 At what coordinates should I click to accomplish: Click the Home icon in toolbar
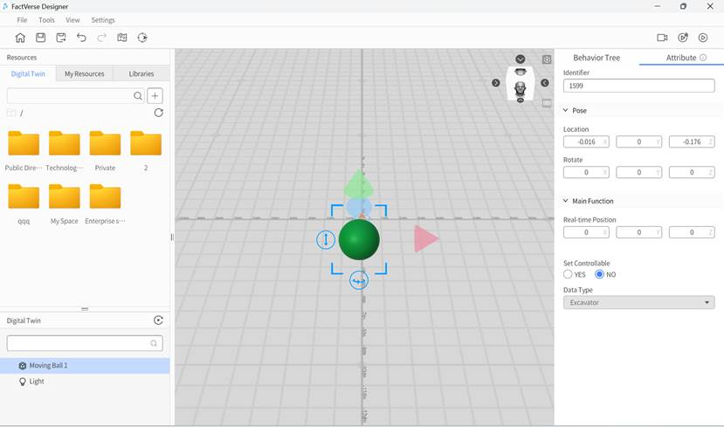pyautogui.click(x=20, y=38)
